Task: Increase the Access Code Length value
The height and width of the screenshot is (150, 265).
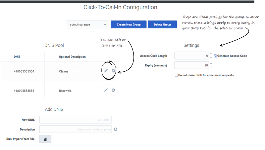Action: click(211, 54)
